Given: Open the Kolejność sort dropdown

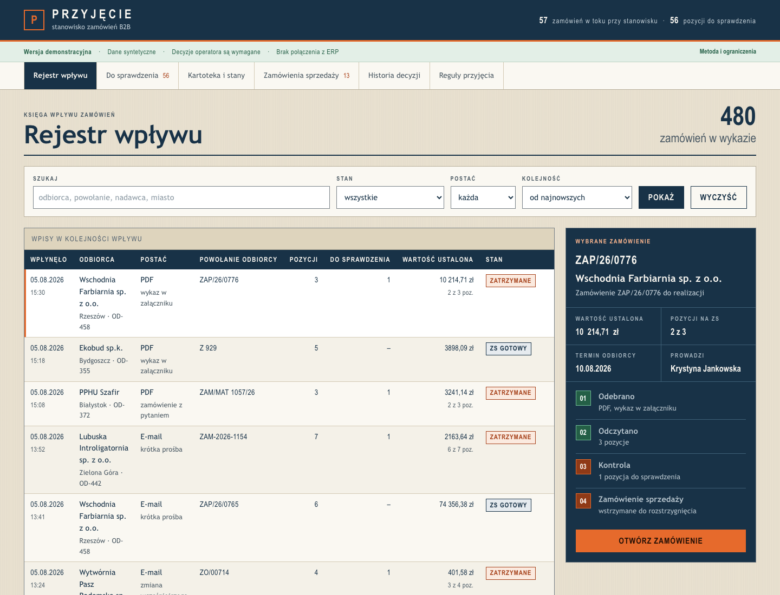Looking at the screenshot, I should [577, 197].
